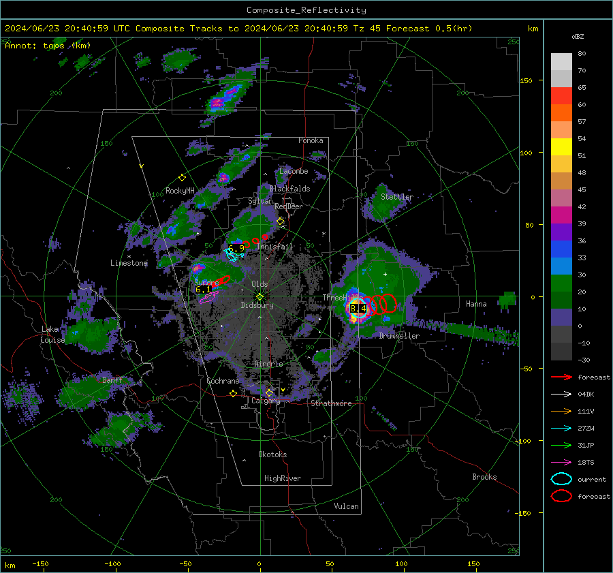Click the Banff city label
613x573 pixels.
(x=112, y=380)
